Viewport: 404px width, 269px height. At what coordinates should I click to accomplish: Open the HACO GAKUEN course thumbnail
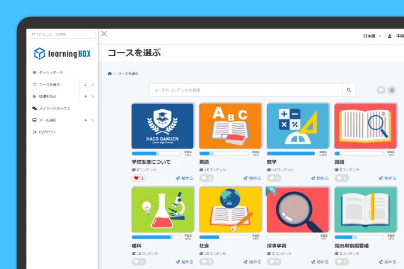[x=162, y=126]
